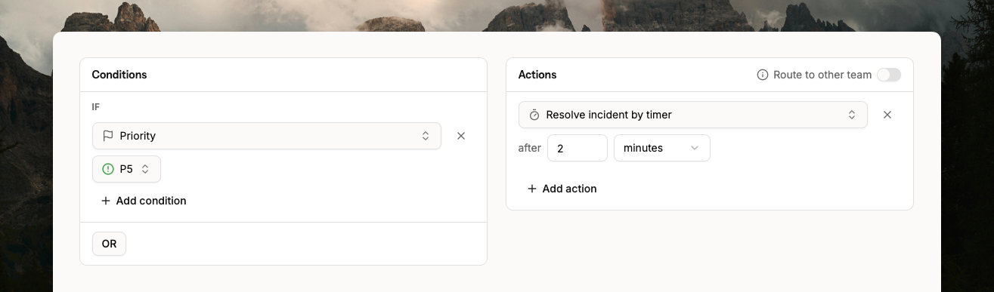Click the info icon beside Route to other team
This screenshot has height=292, width=994.
(x=763, y=75)
